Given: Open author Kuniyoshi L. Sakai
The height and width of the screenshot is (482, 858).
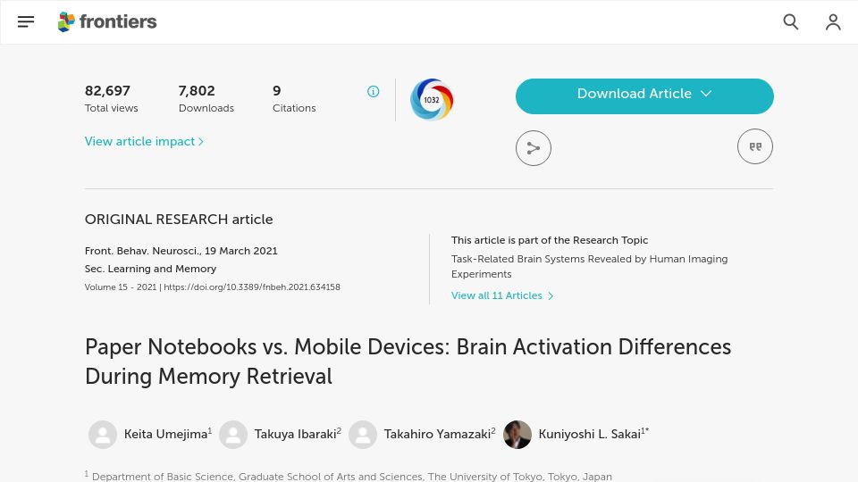Looking at the screenshot, I should point(589,435).
